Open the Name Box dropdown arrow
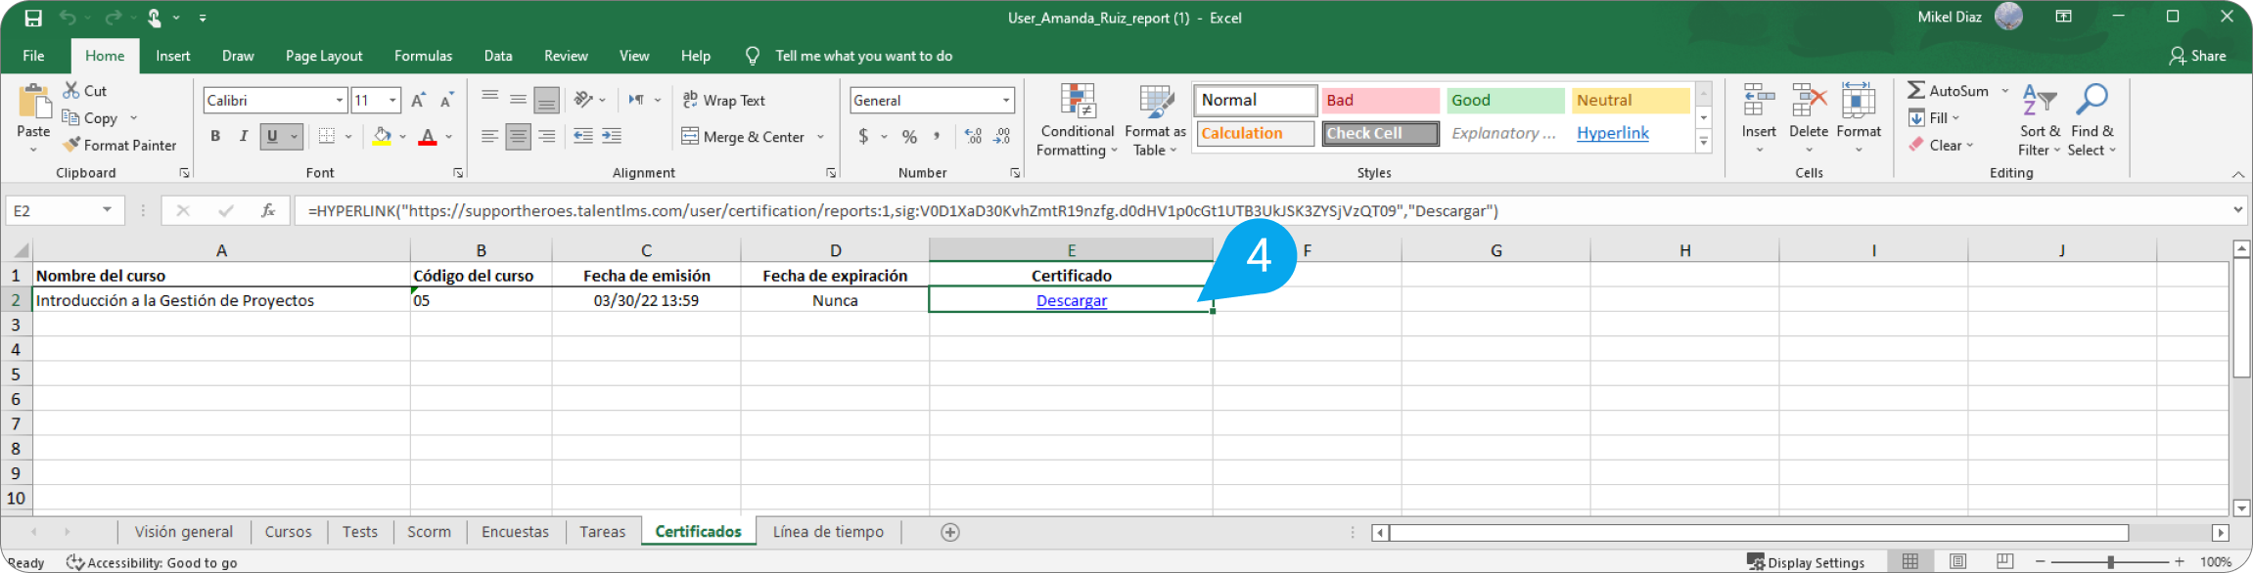2253x573 pixels. coord(107,210)
